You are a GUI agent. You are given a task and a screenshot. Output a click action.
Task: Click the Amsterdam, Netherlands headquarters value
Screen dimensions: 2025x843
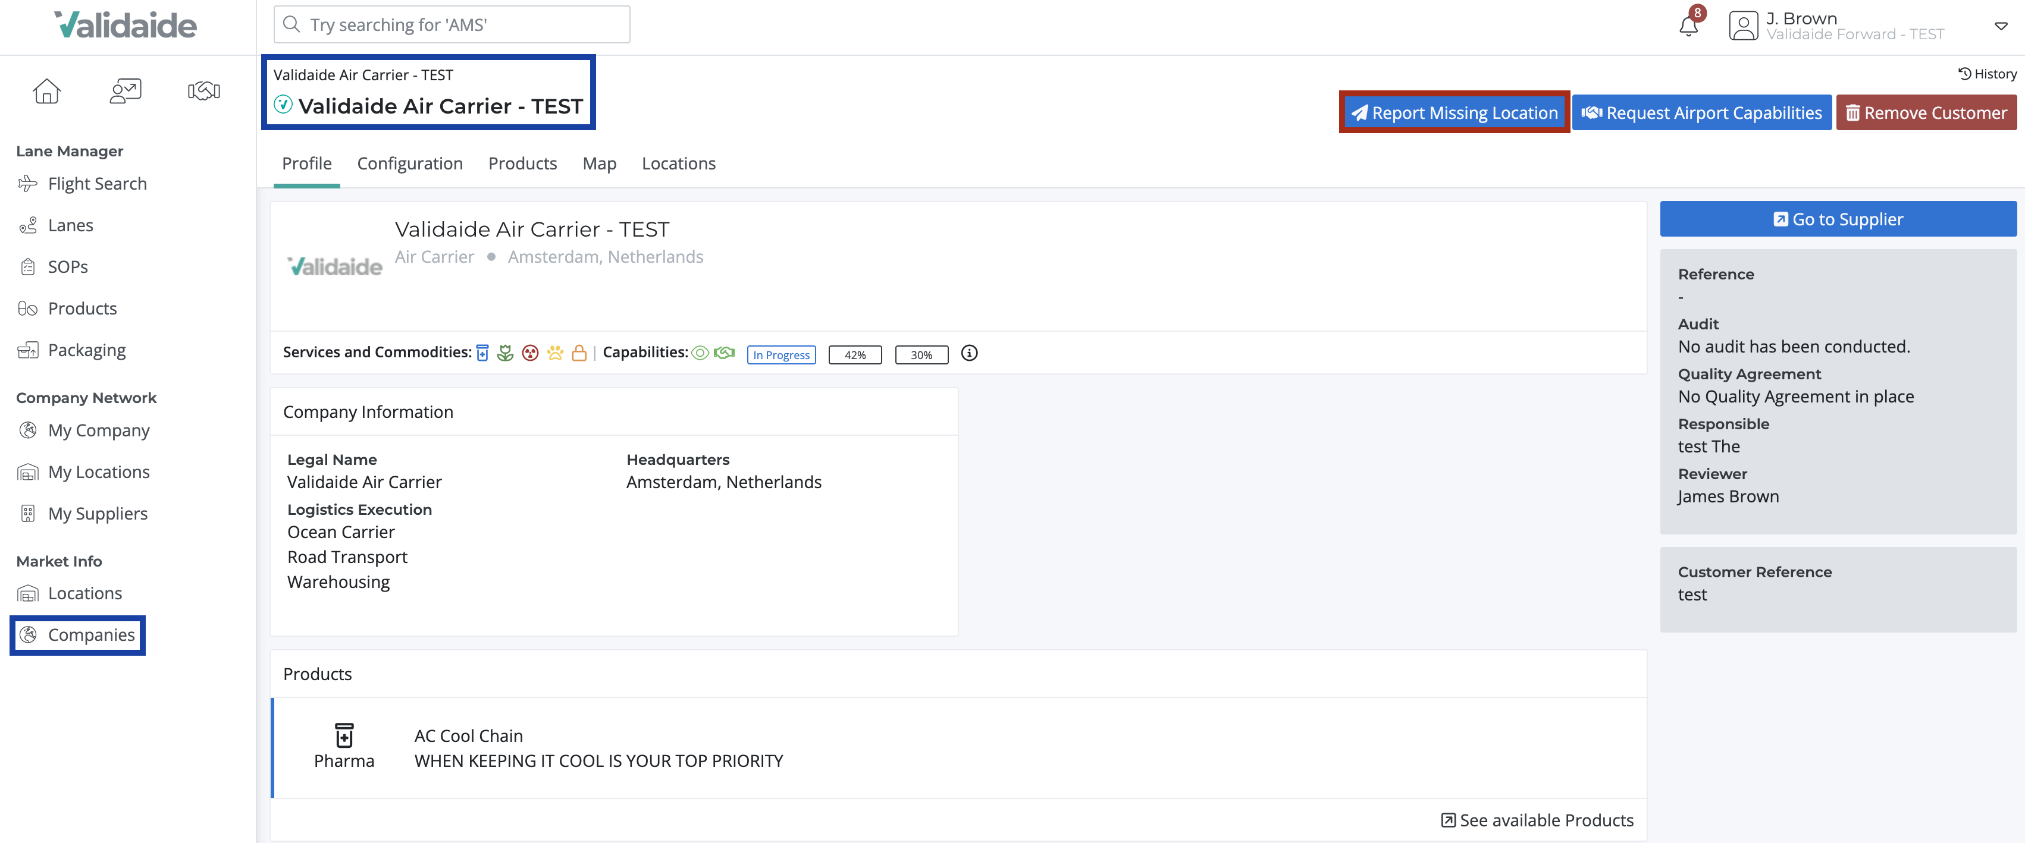pos(724,482)
